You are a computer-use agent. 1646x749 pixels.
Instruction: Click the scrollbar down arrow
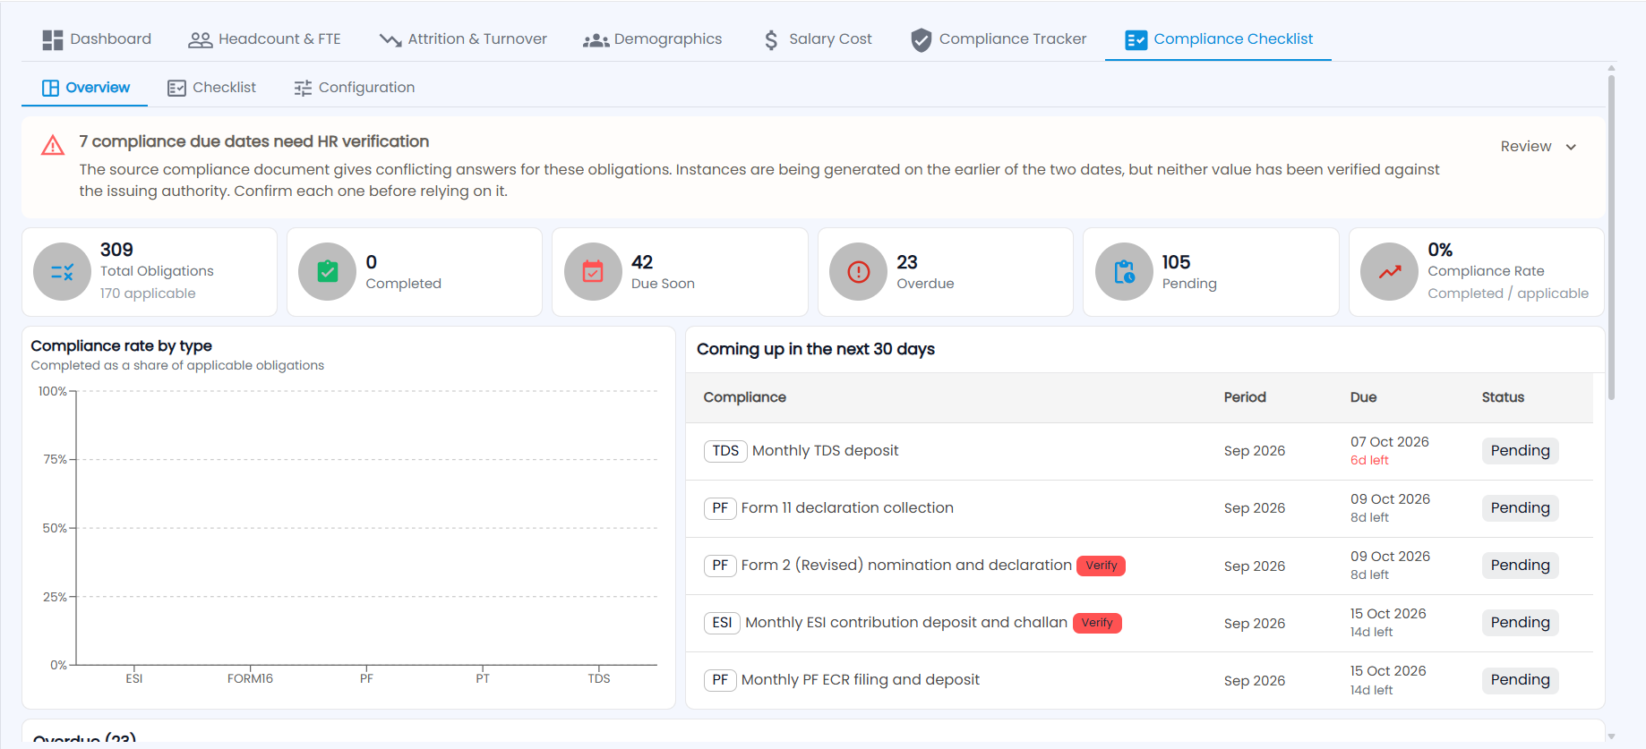tap(1611, 736)
